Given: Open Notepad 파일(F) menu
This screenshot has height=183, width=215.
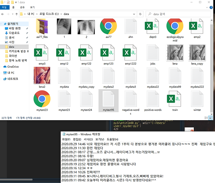Looking at the screenshot, I should pos(66,139).
